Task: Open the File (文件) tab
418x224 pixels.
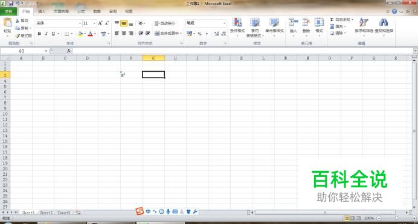Action: (8, 11)
